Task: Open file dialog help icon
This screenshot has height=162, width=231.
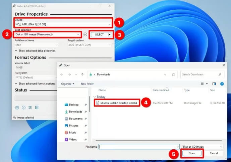Action: 222,84
